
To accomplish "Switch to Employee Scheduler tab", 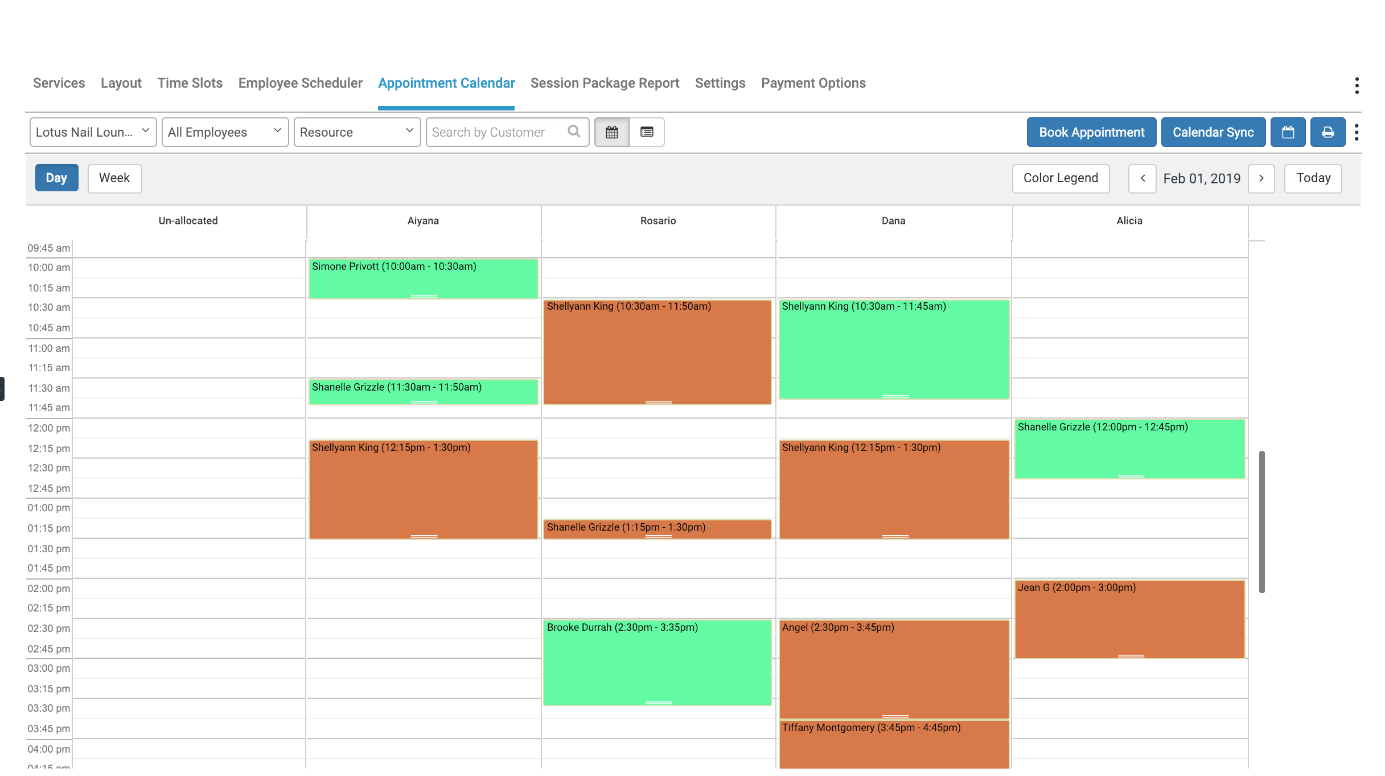I will click(300, 83).
